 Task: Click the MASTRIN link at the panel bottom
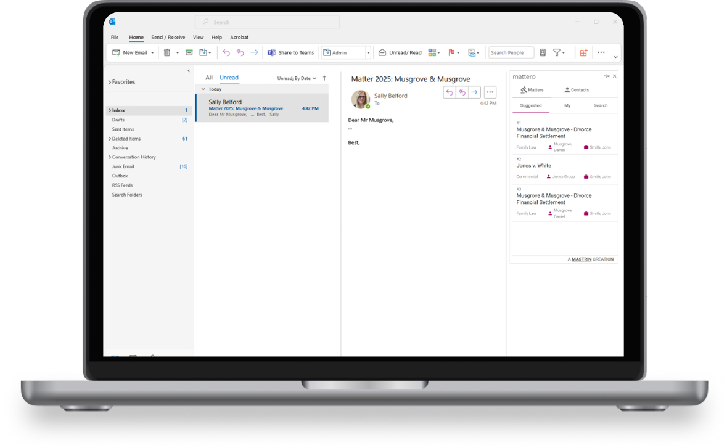(581, 259)
